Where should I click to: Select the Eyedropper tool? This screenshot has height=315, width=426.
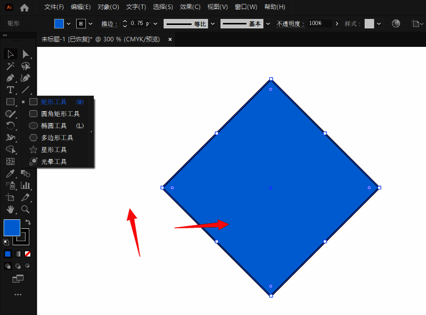[x=10, y=173]
